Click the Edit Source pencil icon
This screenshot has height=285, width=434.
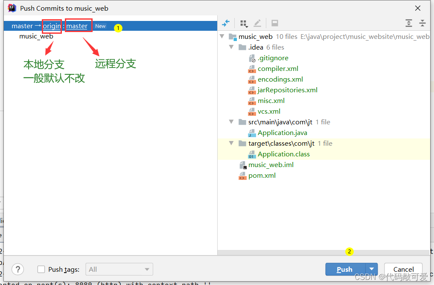tap(257, 24)
